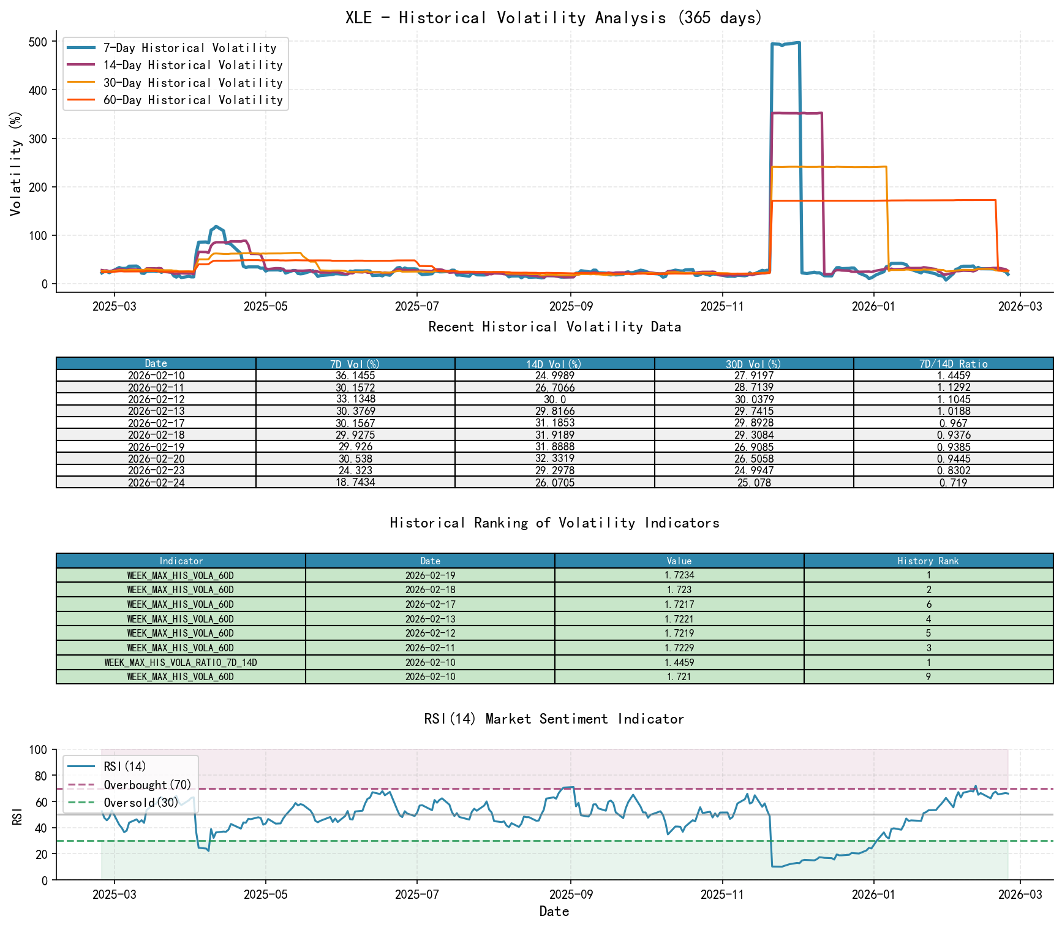Select the ranked-1 WEEK_MAX_HIS_VOLA_60D entry
The image size is (1062, 927).
[181, 575]
